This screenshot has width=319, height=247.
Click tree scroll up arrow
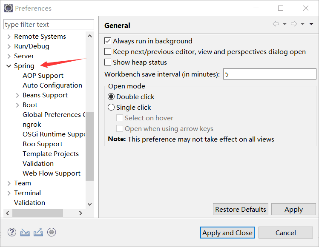tap(89, 36)
